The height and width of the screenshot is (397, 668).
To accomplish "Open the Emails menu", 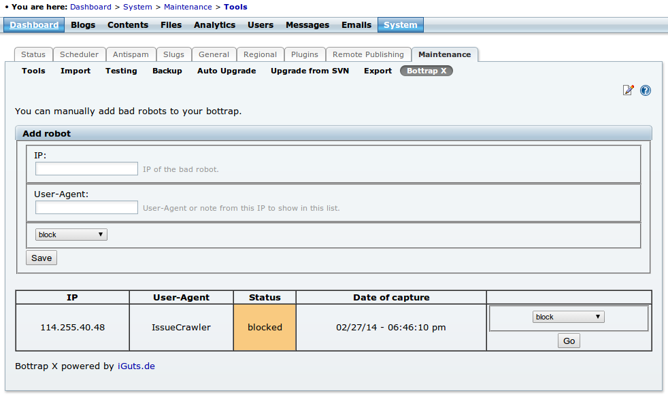I will click(356, 25).
